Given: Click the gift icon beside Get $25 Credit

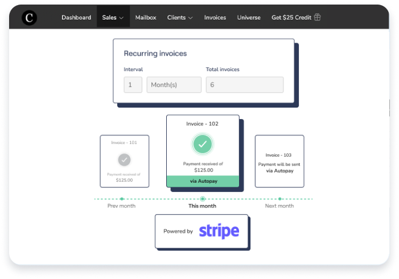Looking at the screenshot, I should [x=318, y=18].
